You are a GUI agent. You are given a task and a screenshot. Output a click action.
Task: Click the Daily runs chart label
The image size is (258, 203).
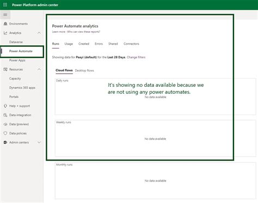click(x=62, y=80)
